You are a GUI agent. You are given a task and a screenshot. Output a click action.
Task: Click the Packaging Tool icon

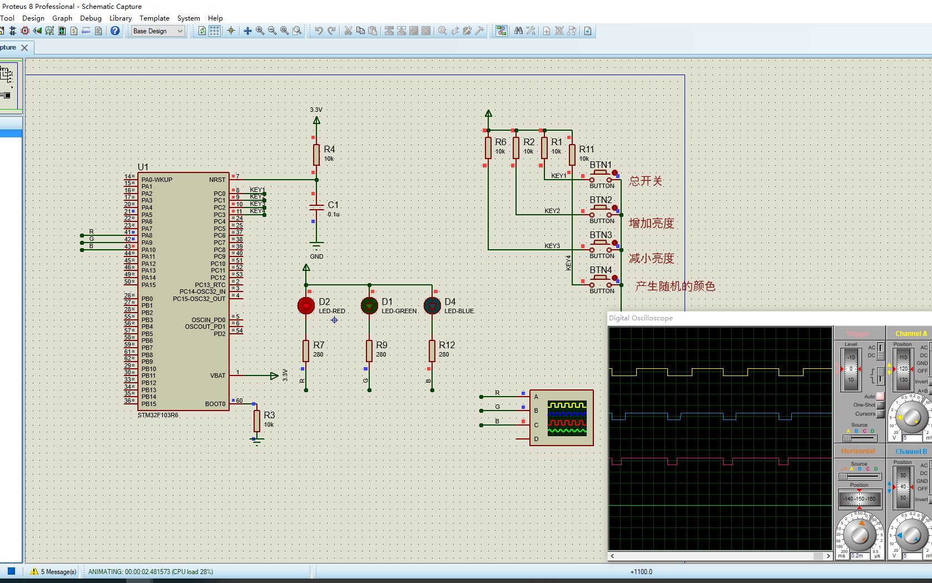(x=467, y=31)
